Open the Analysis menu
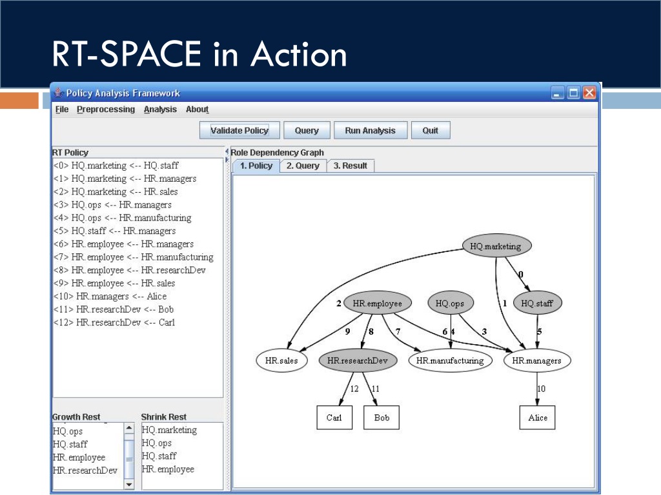661x495 pixels. [160, 110]
